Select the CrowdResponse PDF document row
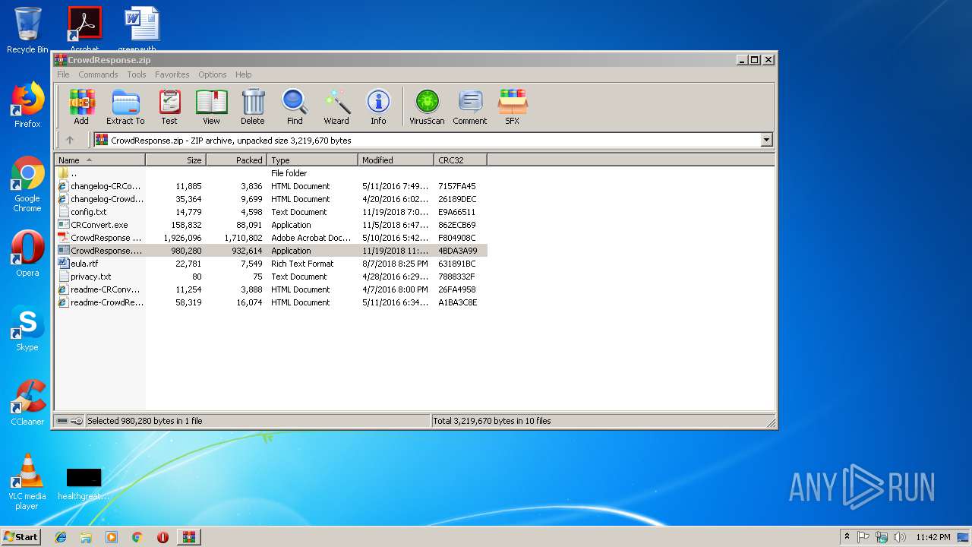Viewport: 972px width, 547px height. coord(271,238)
